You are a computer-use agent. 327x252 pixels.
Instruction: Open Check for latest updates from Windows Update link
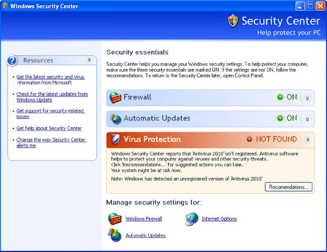(x=52, y=97)
